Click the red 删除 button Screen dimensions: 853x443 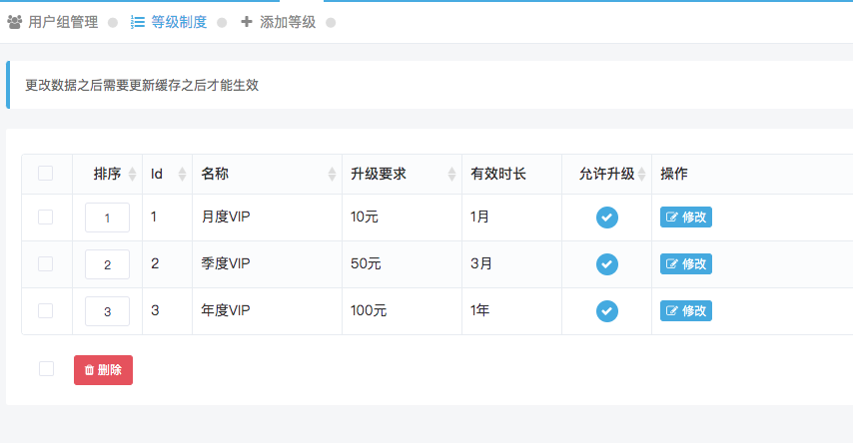(x=103, y=370)
